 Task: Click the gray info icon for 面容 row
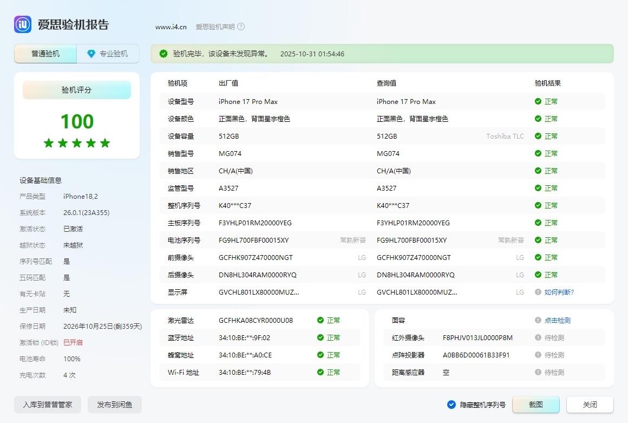(538, 320)
